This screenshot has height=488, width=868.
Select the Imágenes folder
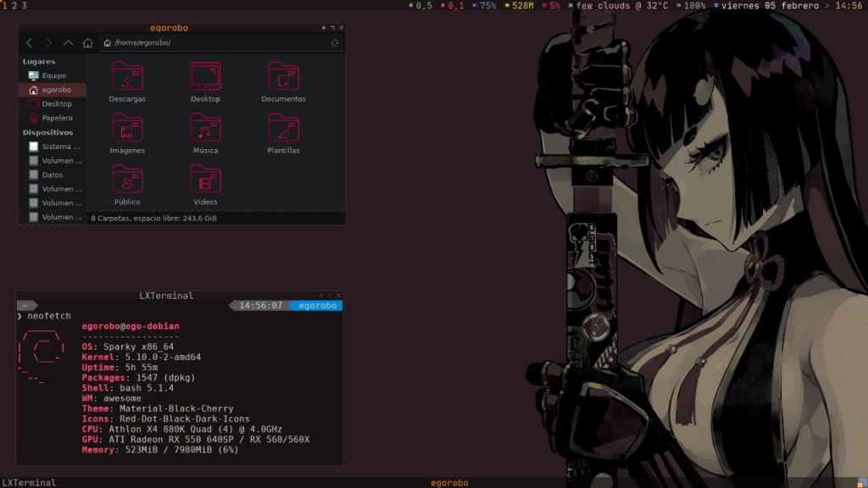coord(127,130)
